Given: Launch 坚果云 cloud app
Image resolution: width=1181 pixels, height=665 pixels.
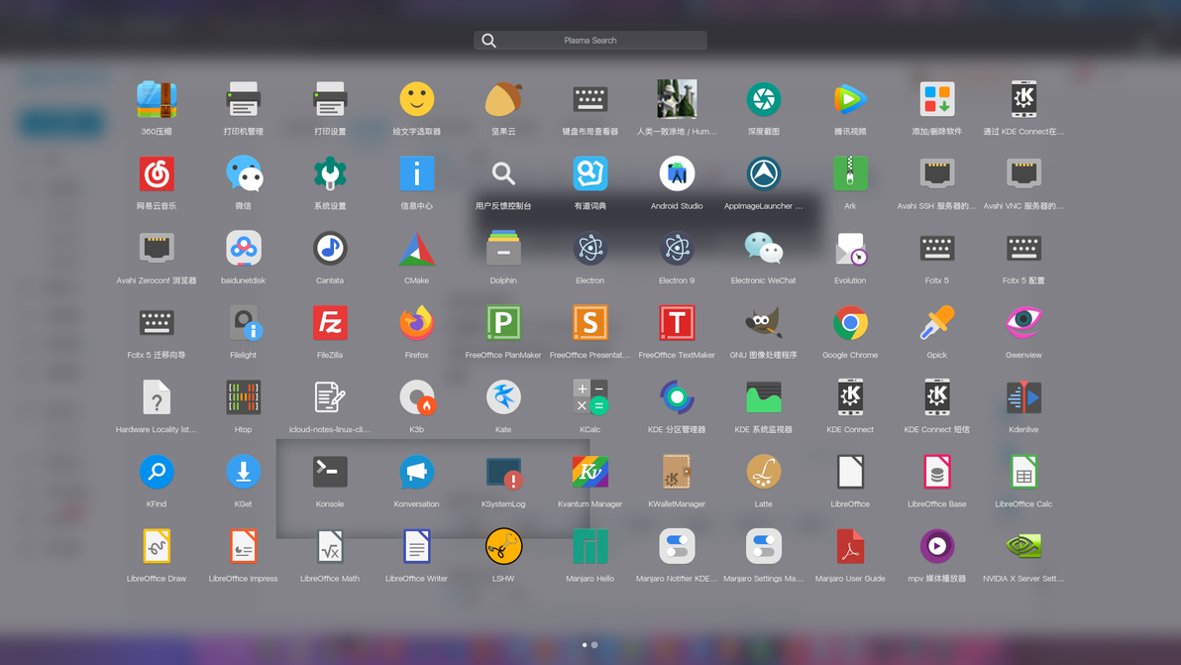Looking at the screenshot, I should pos(503,99).
